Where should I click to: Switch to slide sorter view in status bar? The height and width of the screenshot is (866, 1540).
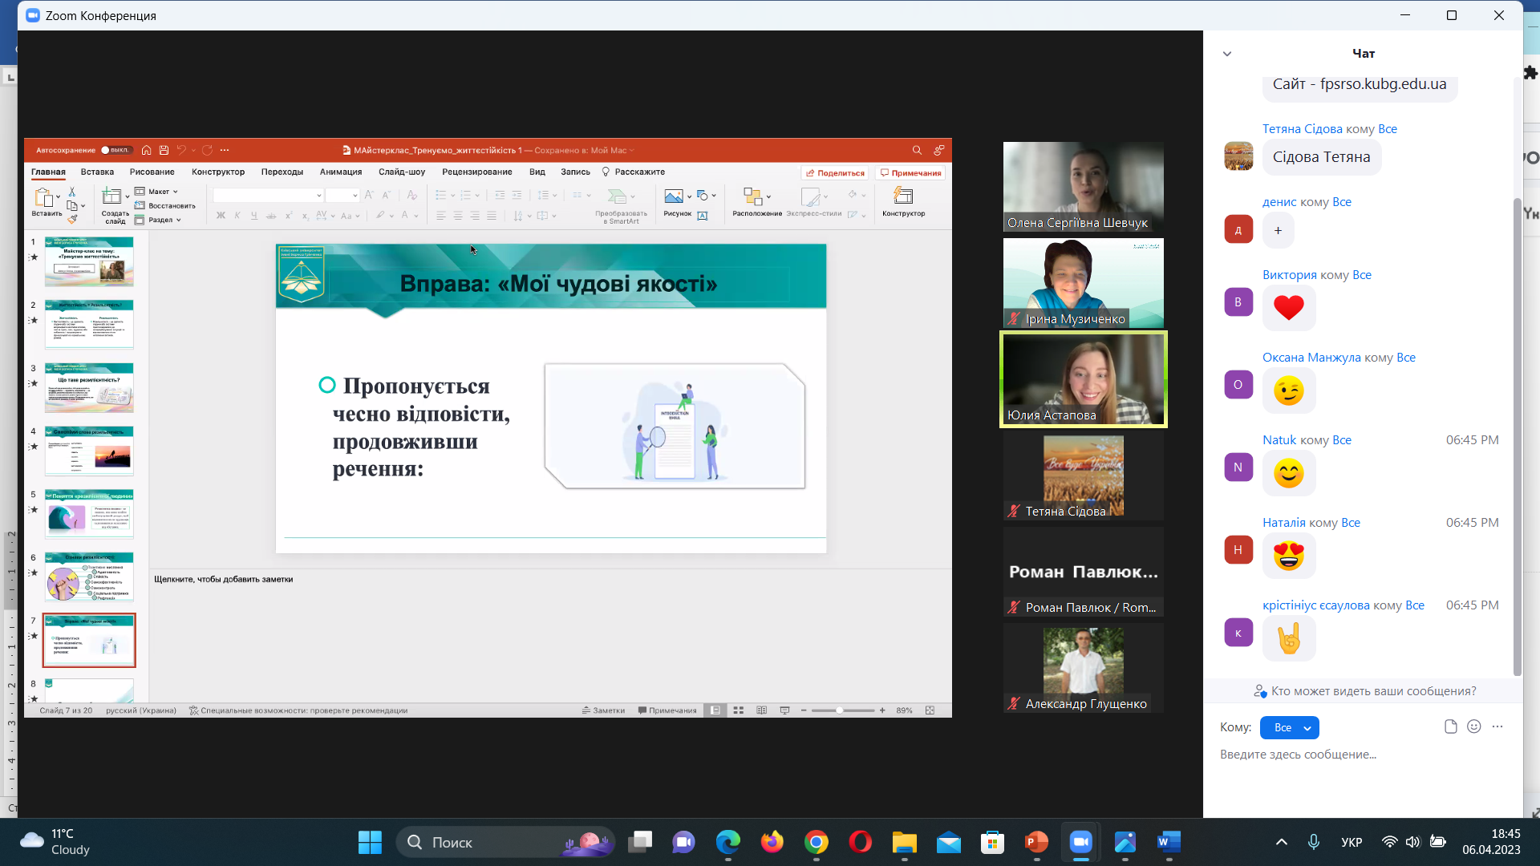739,710
